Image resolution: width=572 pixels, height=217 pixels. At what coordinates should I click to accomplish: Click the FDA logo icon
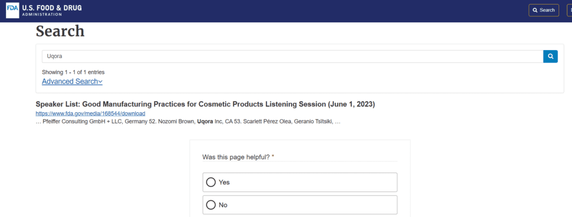(12, 10)
